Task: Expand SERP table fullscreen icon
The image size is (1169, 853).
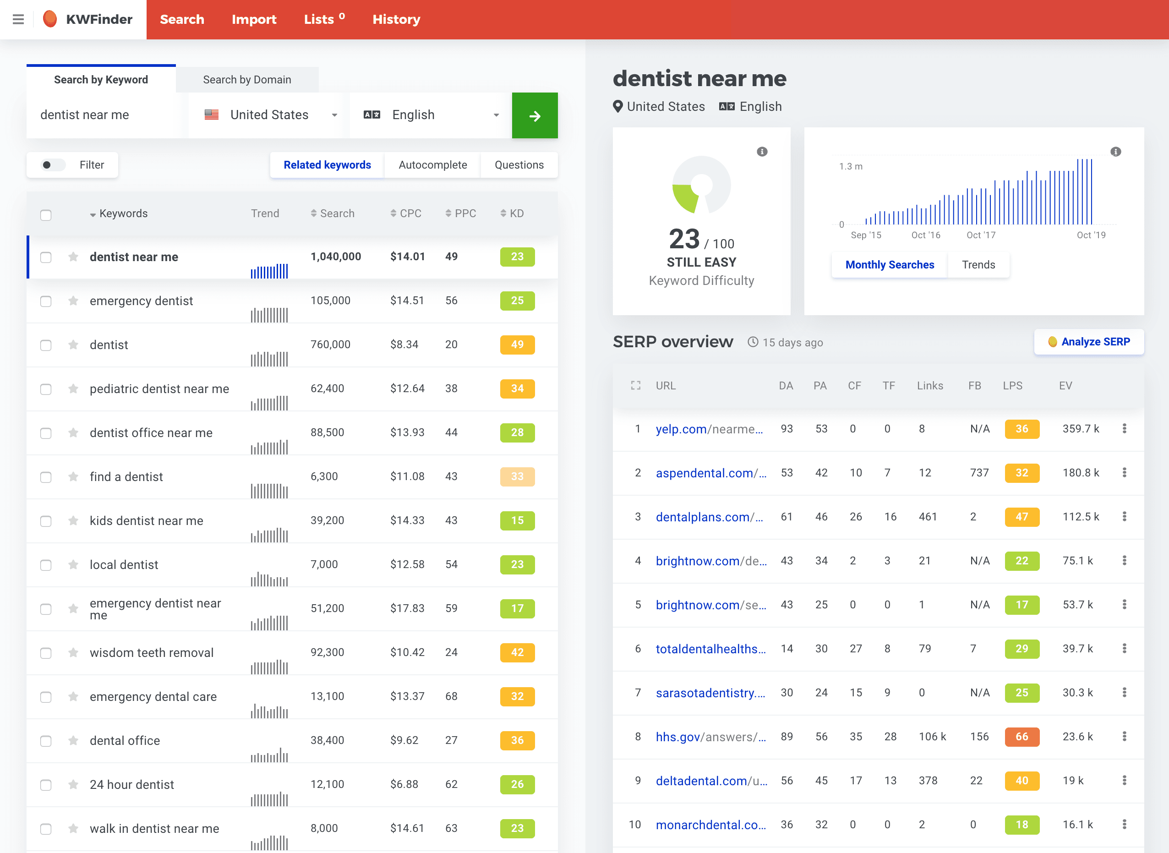Action: tap(636, 386)
